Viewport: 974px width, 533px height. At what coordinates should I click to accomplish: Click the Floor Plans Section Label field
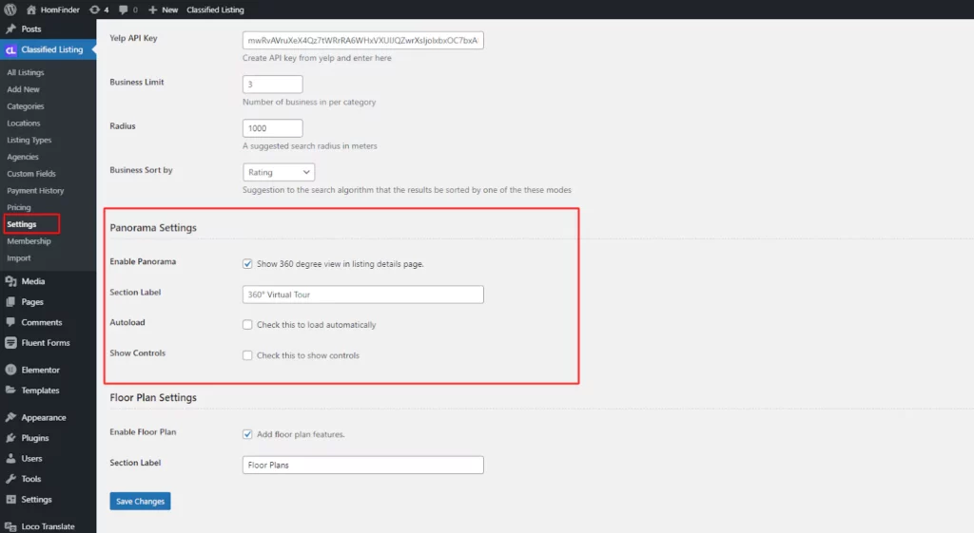point(362,465)
